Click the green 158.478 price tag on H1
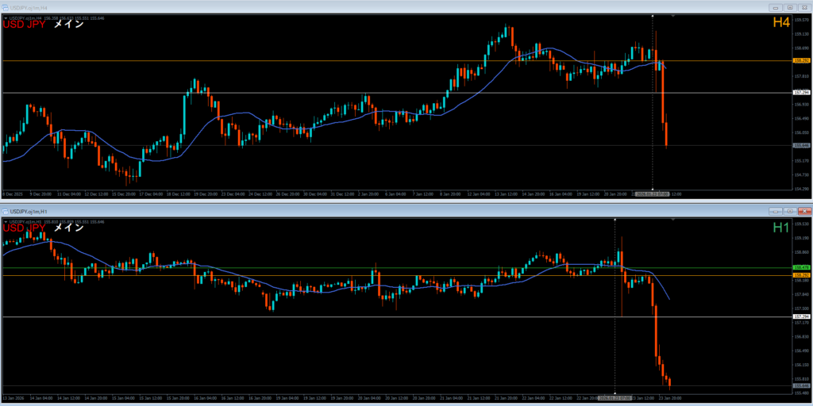 click(x=801, y=268)
